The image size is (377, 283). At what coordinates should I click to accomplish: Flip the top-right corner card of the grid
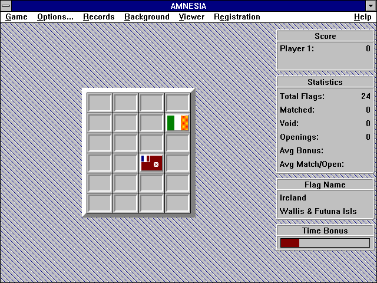[178, 103]
